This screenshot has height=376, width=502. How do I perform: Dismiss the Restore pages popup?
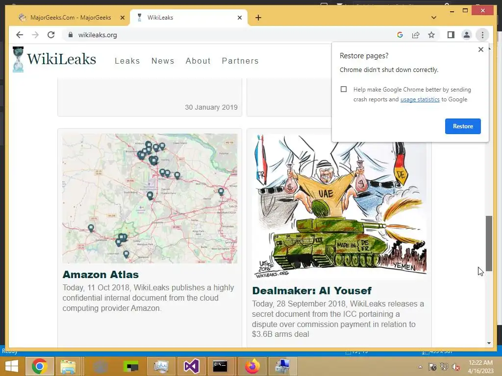point(480,49)
